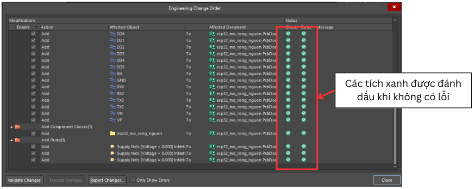Image resolution: width=474 pixels, height=189 pixels.
Task: Uncheck the Enable box for D27
Action: tap(33, 41)
